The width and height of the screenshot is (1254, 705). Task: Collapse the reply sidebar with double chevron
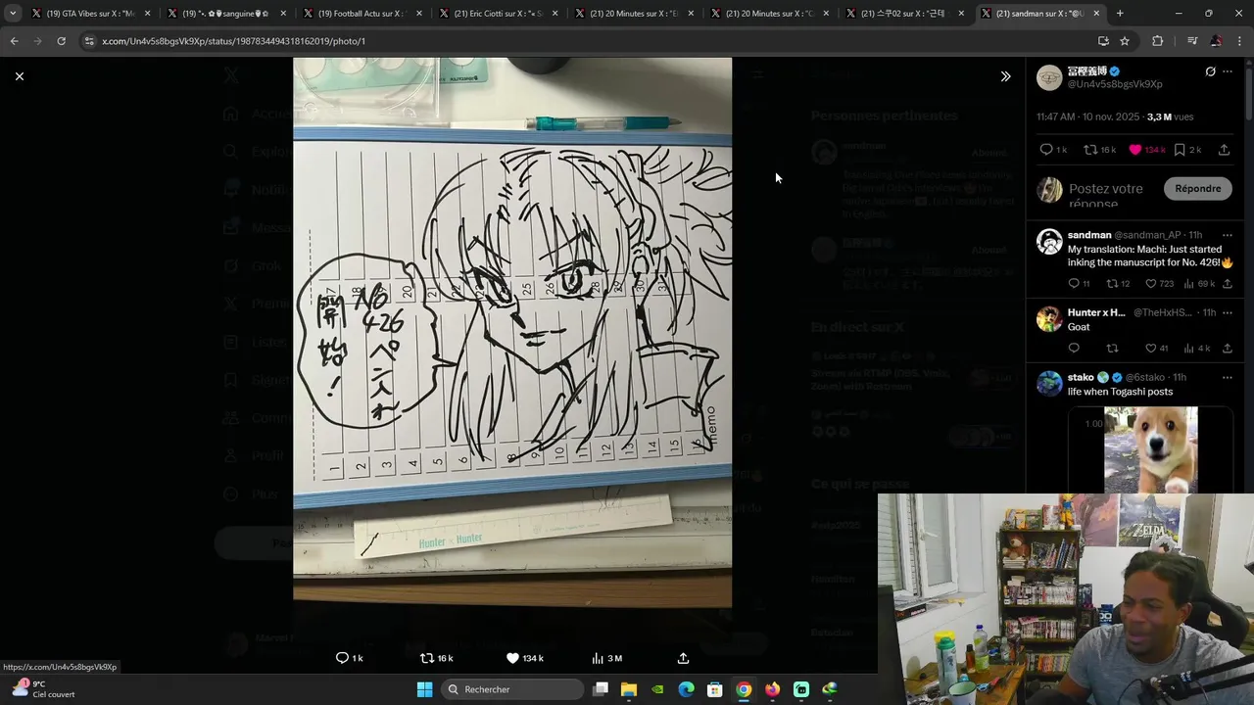point(1005,76)
